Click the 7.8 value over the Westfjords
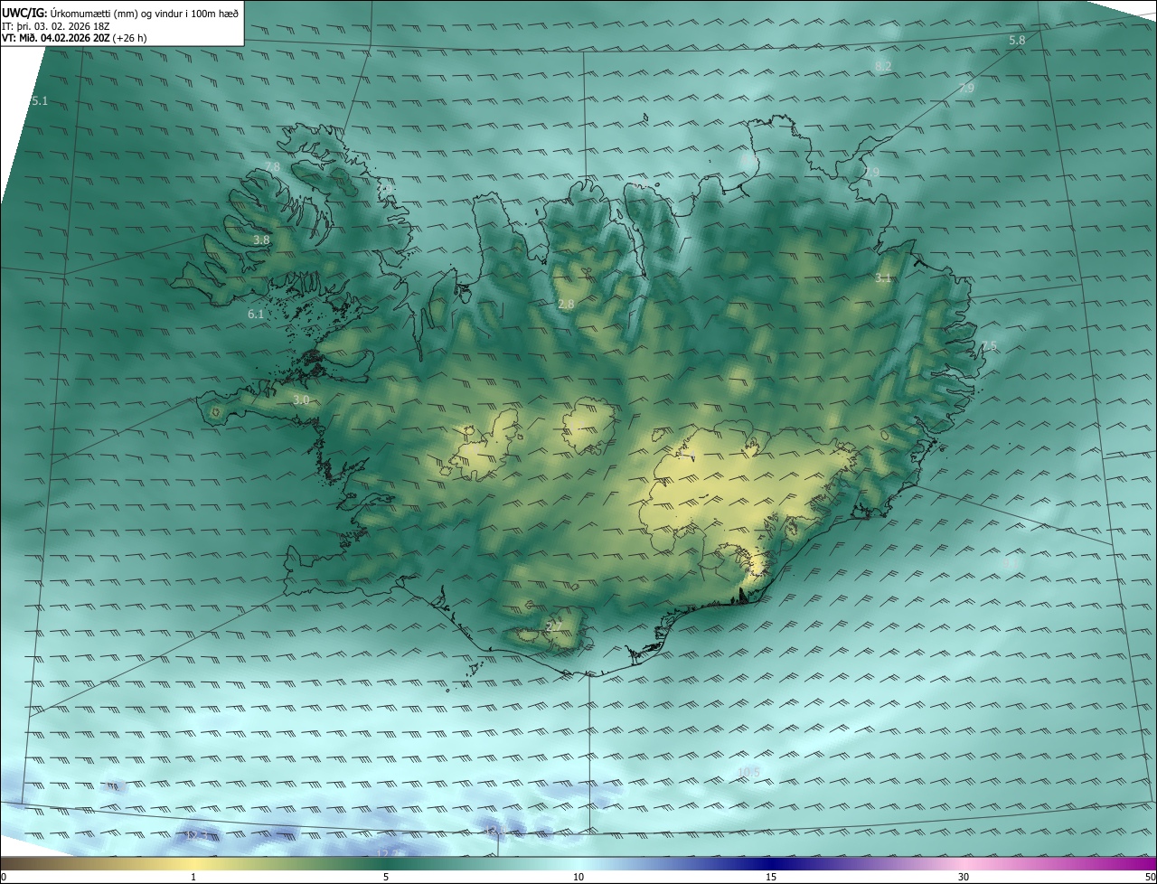 [272, 167]
